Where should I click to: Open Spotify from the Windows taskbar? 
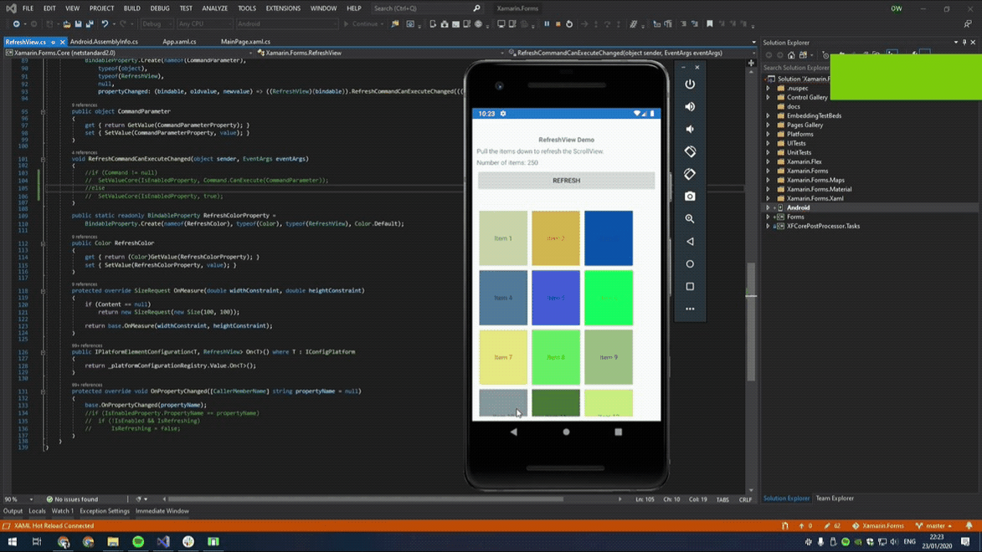138,542
